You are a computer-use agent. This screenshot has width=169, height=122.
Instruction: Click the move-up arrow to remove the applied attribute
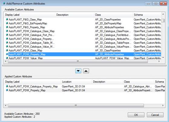pos(86,71)
